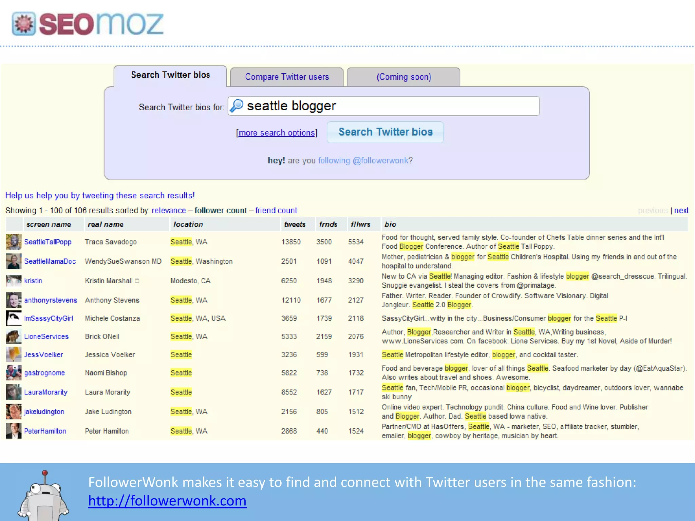Open LioneServices profile link
The height and width of the screenshot is (521, 695).
coord(46,336)
